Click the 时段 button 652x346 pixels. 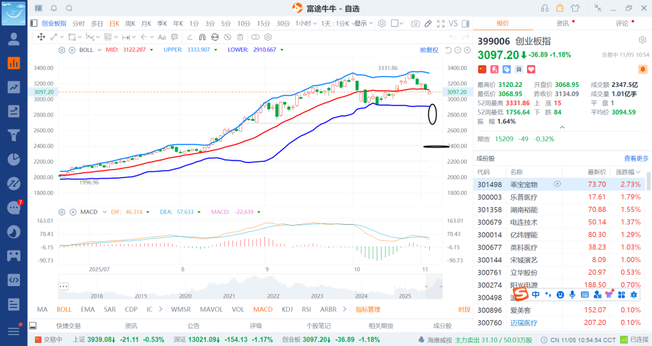coord(464,309)
